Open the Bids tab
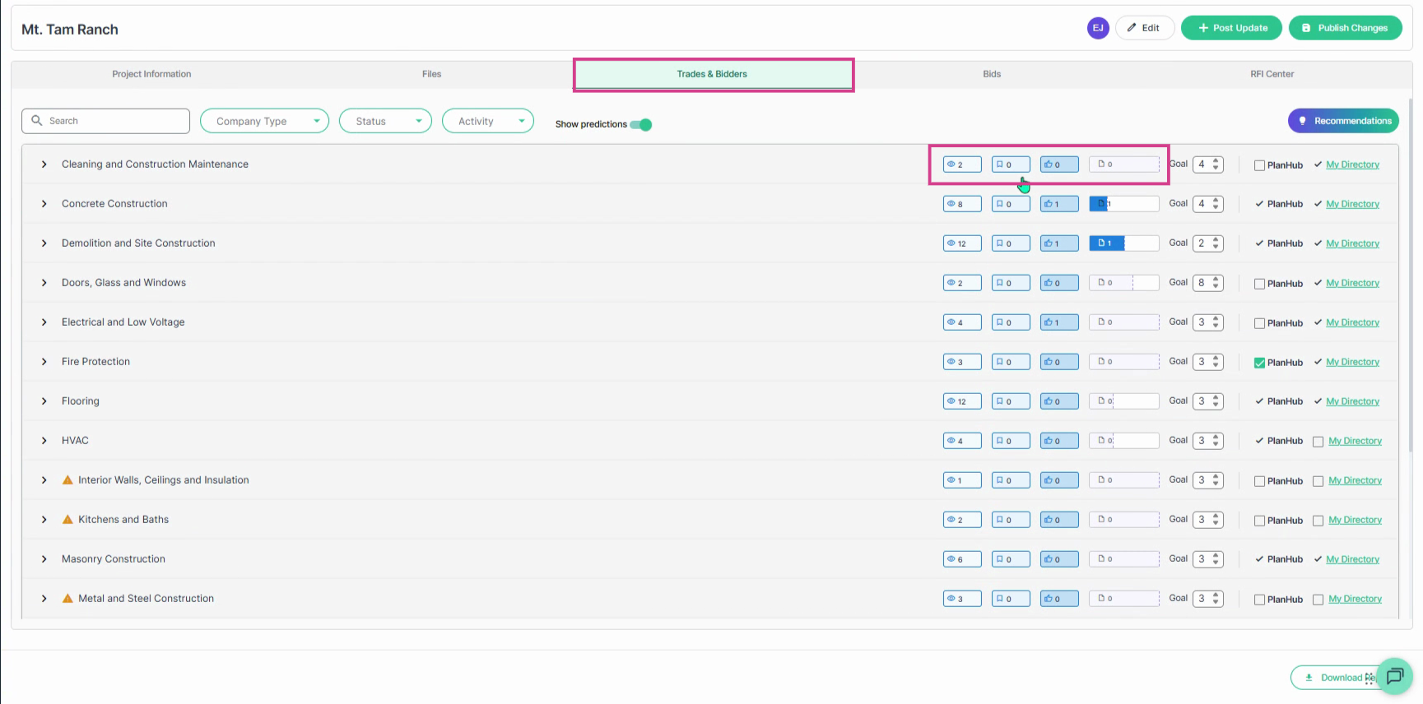1423x704 pixels. (x=992, y=74)
